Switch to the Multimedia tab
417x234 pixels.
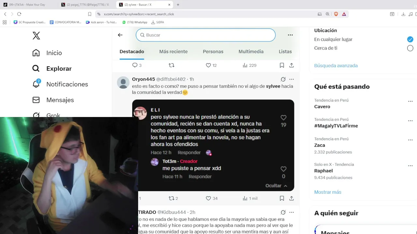(251, 52)
